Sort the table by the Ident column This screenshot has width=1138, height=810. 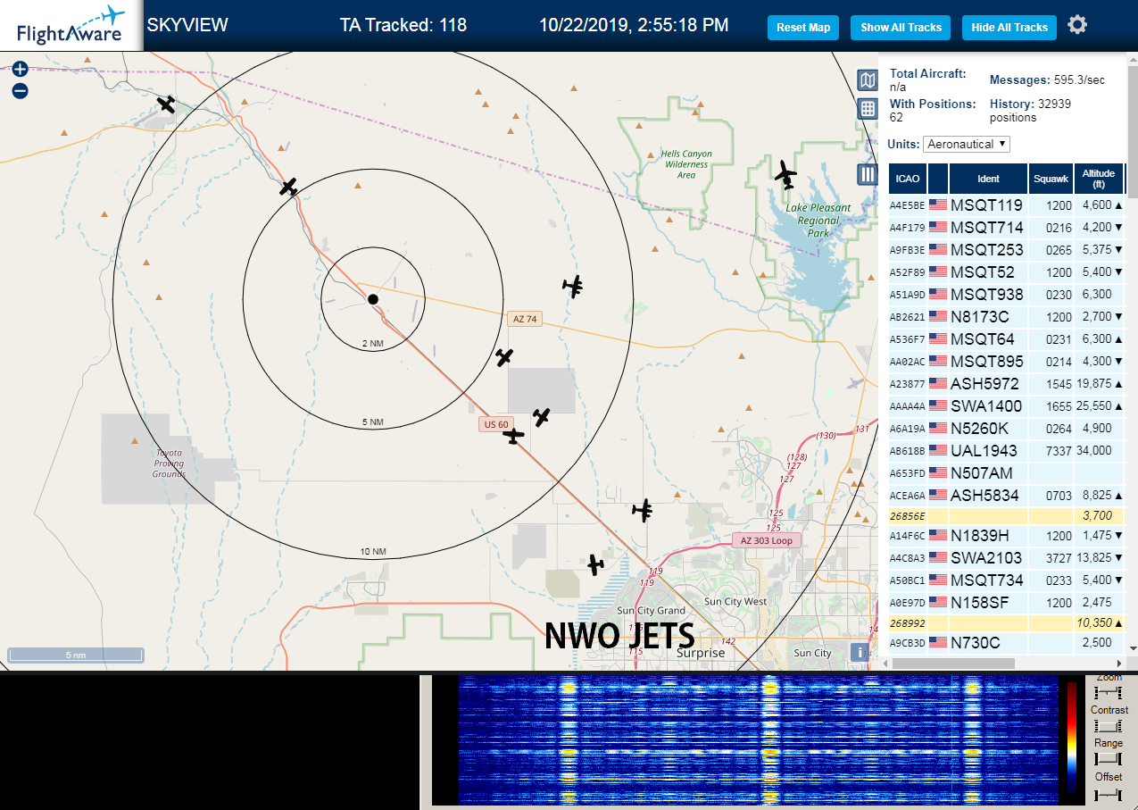988,179
